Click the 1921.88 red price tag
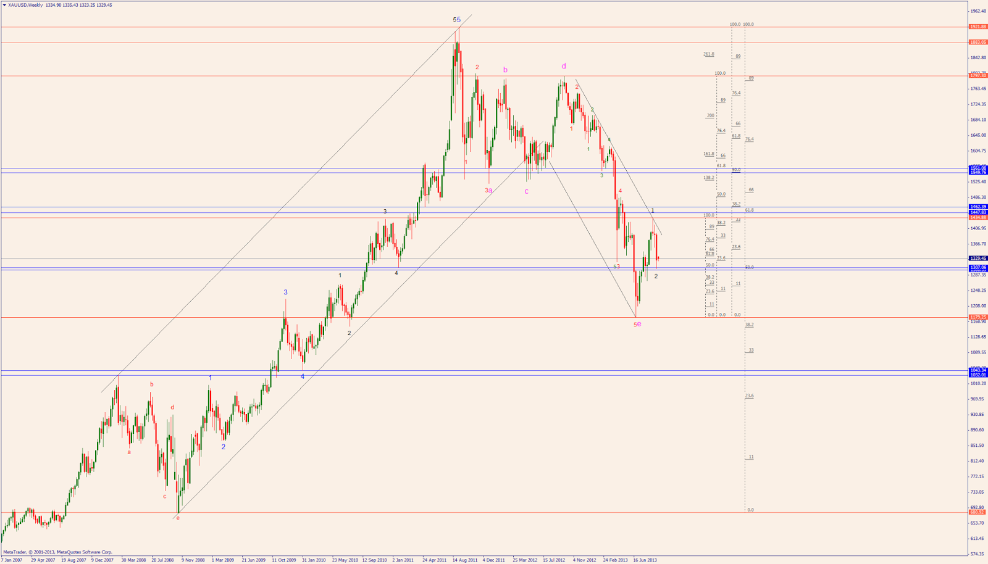The height and width of the screenshot is (564, 988). 978,27
